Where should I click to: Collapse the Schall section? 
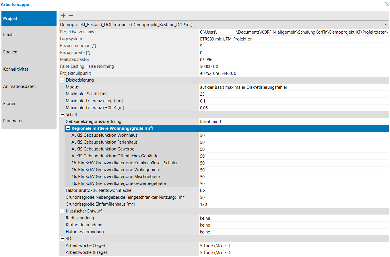click(62, 115)
